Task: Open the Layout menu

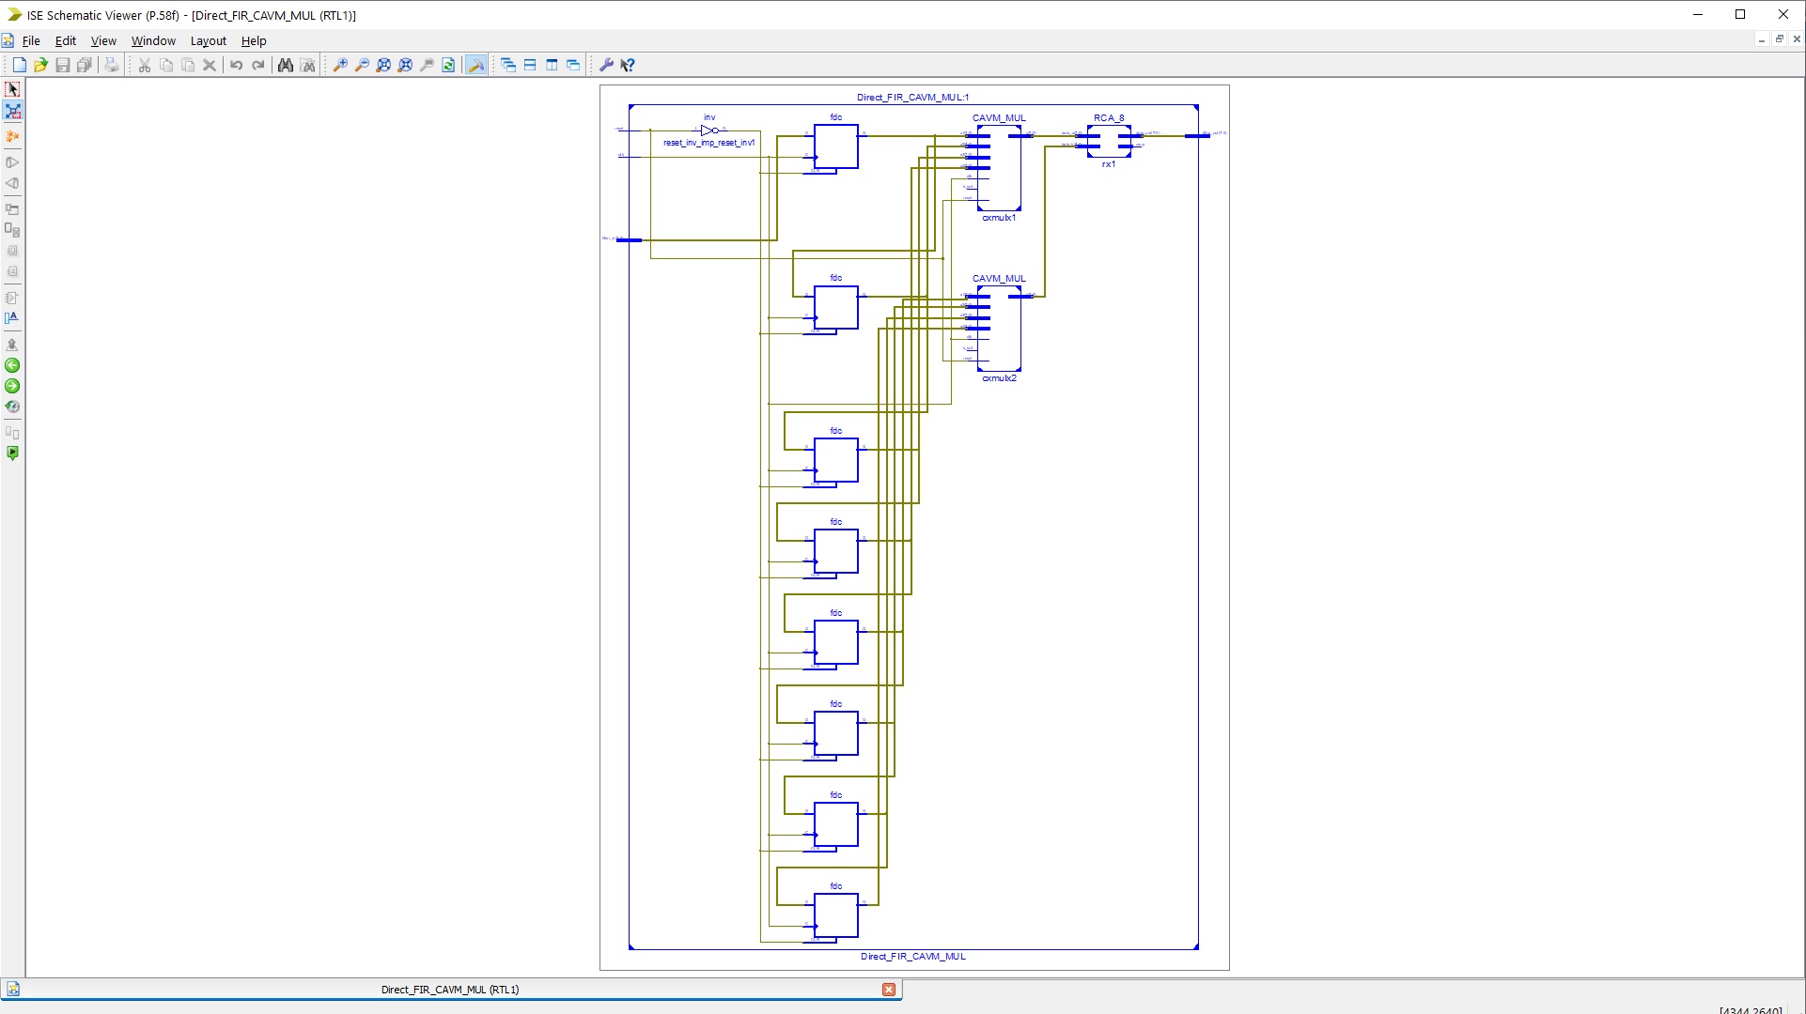Action: (208, 40)
